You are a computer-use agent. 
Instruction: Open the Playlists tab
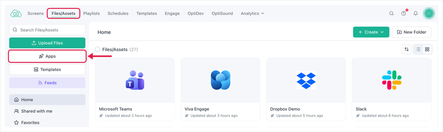pyautogui.click(x=91, y=14)
